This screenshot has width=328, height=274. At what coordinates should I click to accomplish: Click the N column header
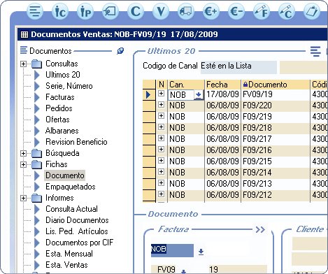point(162,85)
